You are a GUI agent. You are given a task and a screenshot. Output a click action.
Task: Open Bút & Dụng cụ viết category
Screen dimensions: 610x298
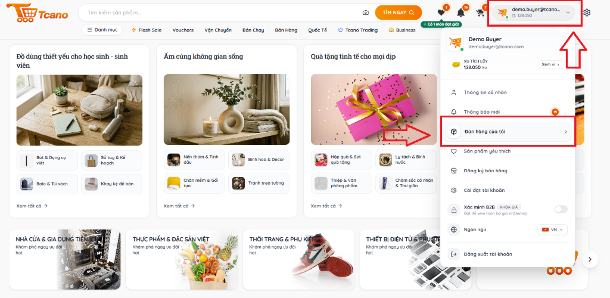[x=48, y=160]
